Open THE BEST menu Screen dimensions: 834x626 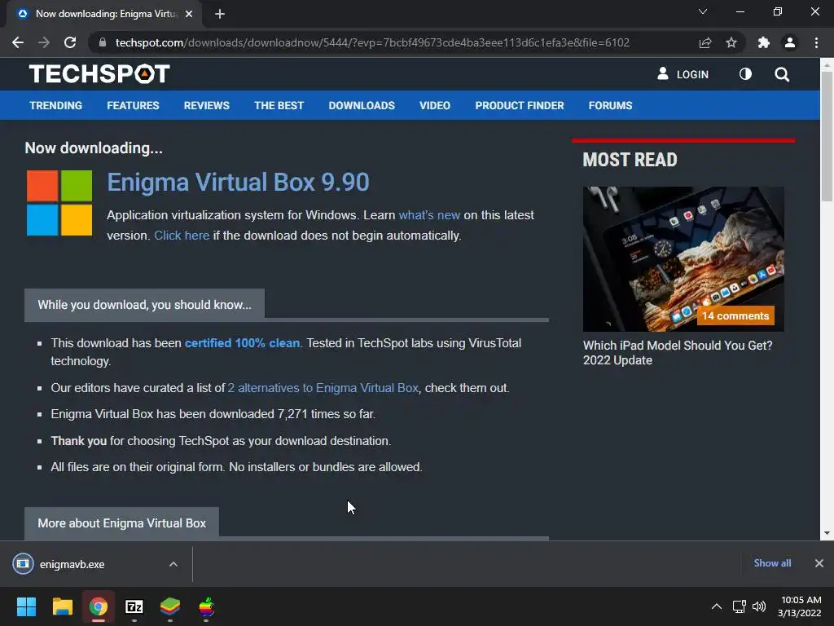[279, 105]
